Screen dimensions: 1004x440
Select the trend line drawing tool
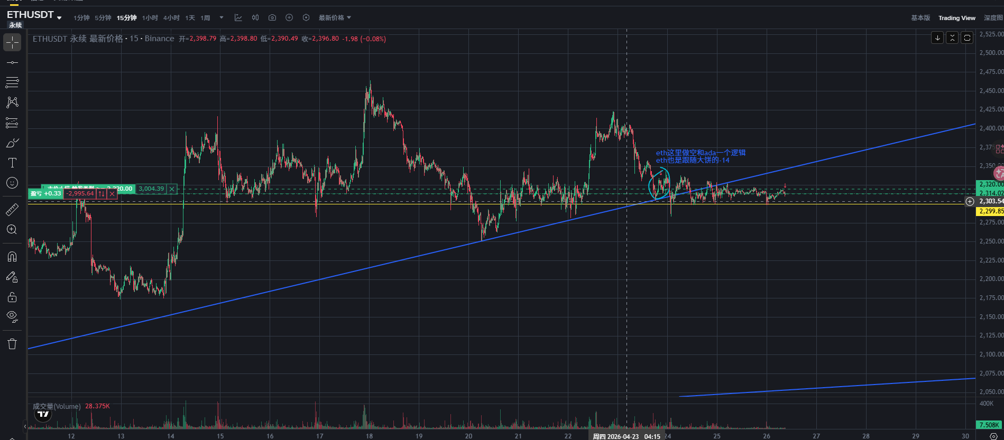[x=12, y=62]
